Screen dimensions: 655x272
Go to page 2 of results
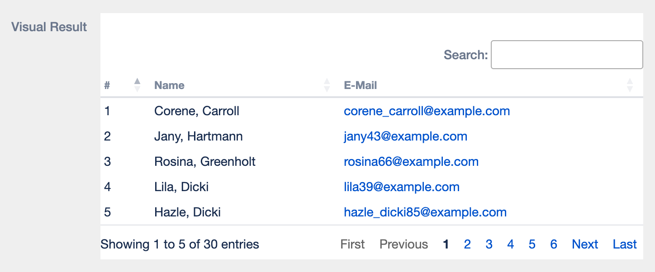(467, 244)
